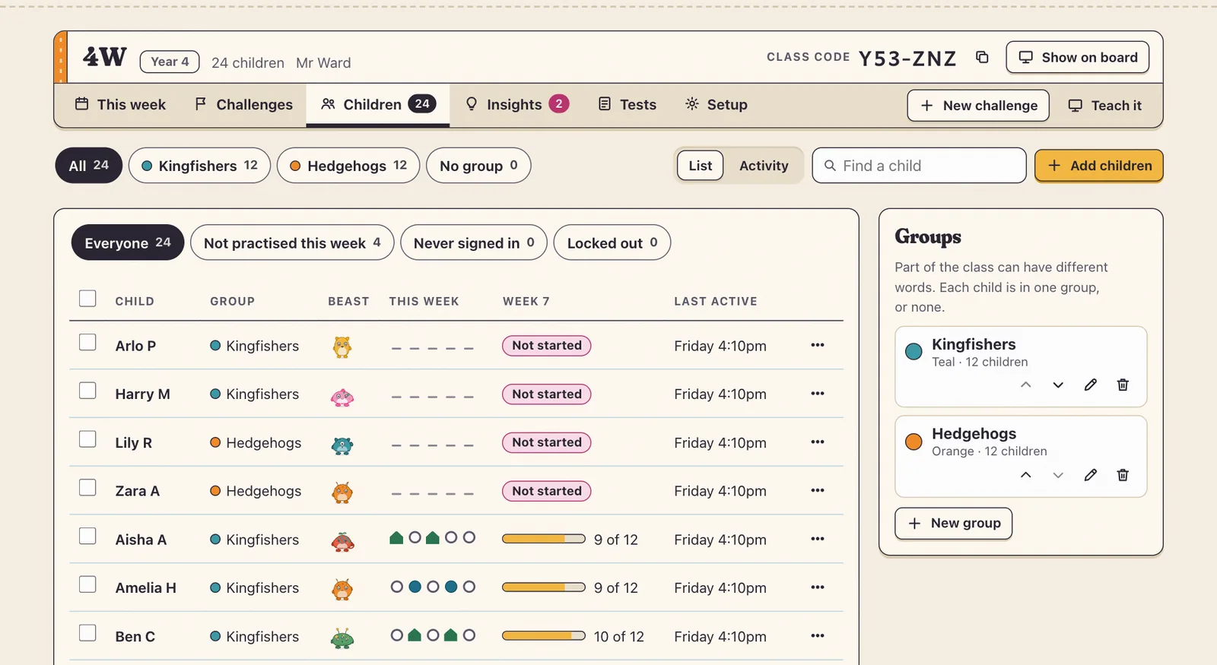
Task: Open the Tests tab
Action: pos(628,105)
